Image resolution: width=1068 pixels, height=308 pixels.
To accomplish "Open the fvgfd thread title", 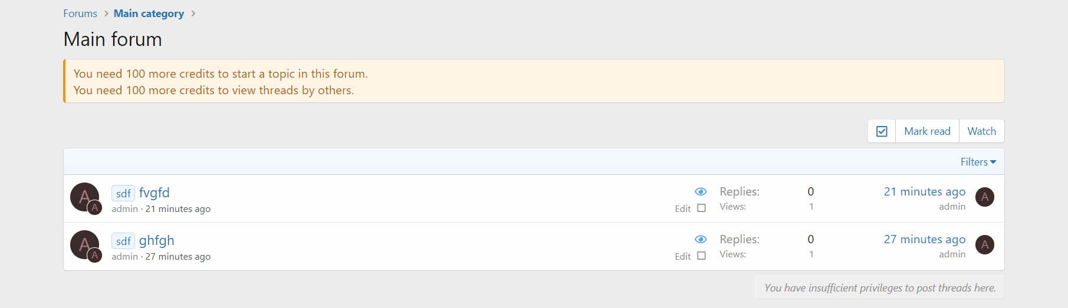I will pos(155,193).
